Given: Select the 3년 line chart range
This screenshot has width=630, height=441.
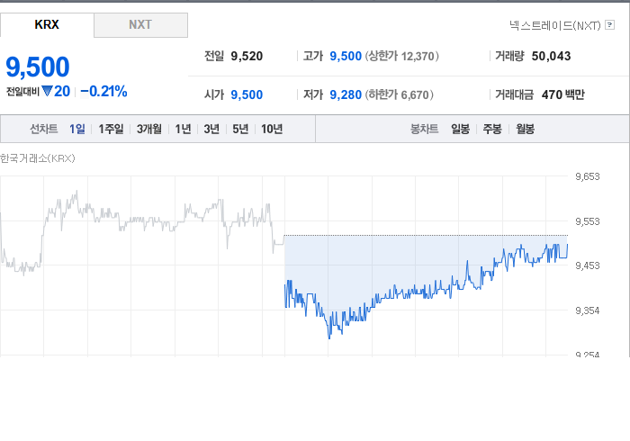Looking at the screenshot, I should [211, 129].
